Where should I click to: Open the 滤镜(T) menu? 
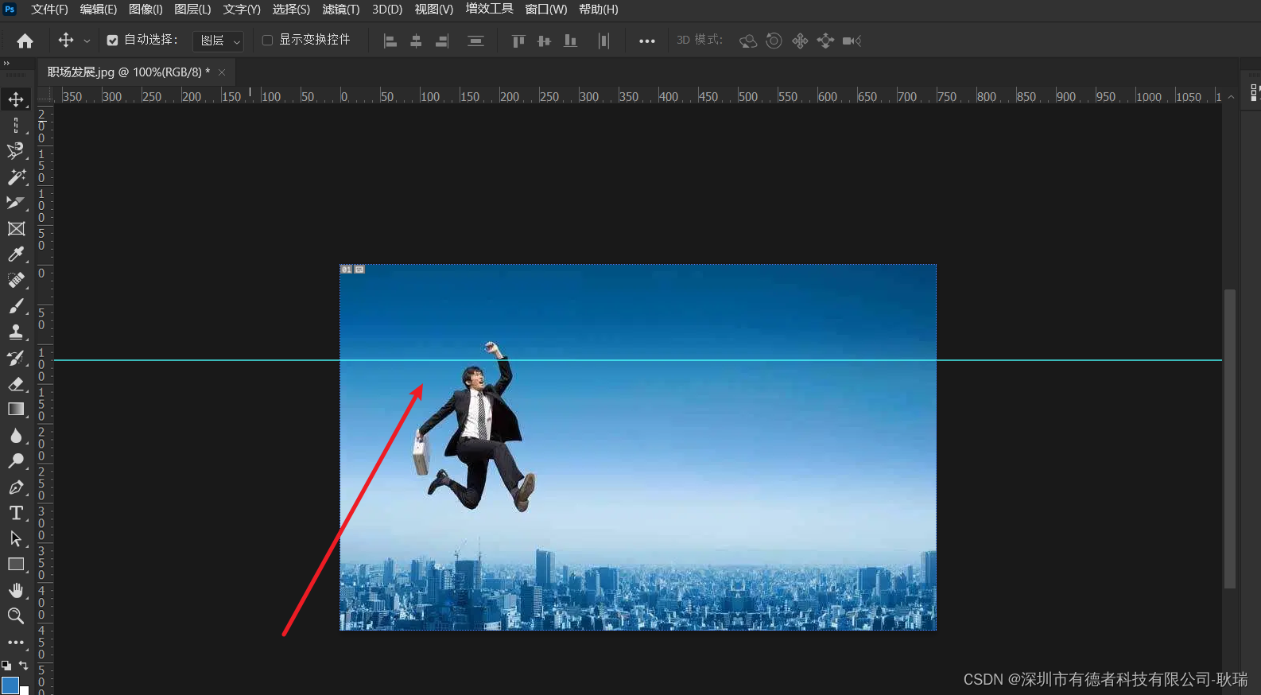coord(340,10)
